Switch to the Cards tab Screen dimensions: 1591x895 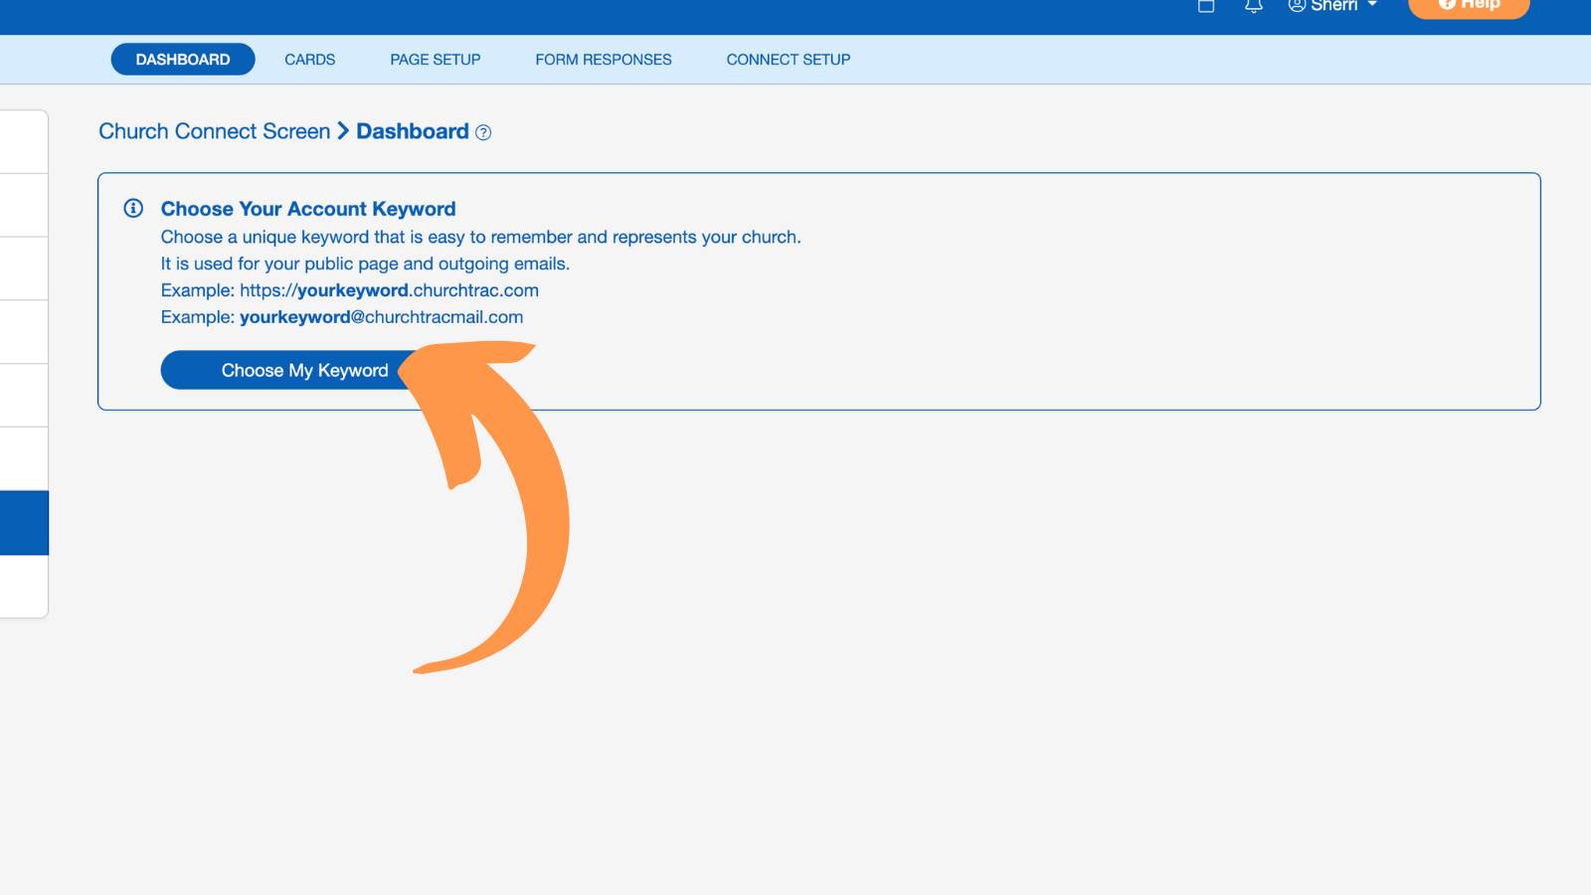click(310, 60)
